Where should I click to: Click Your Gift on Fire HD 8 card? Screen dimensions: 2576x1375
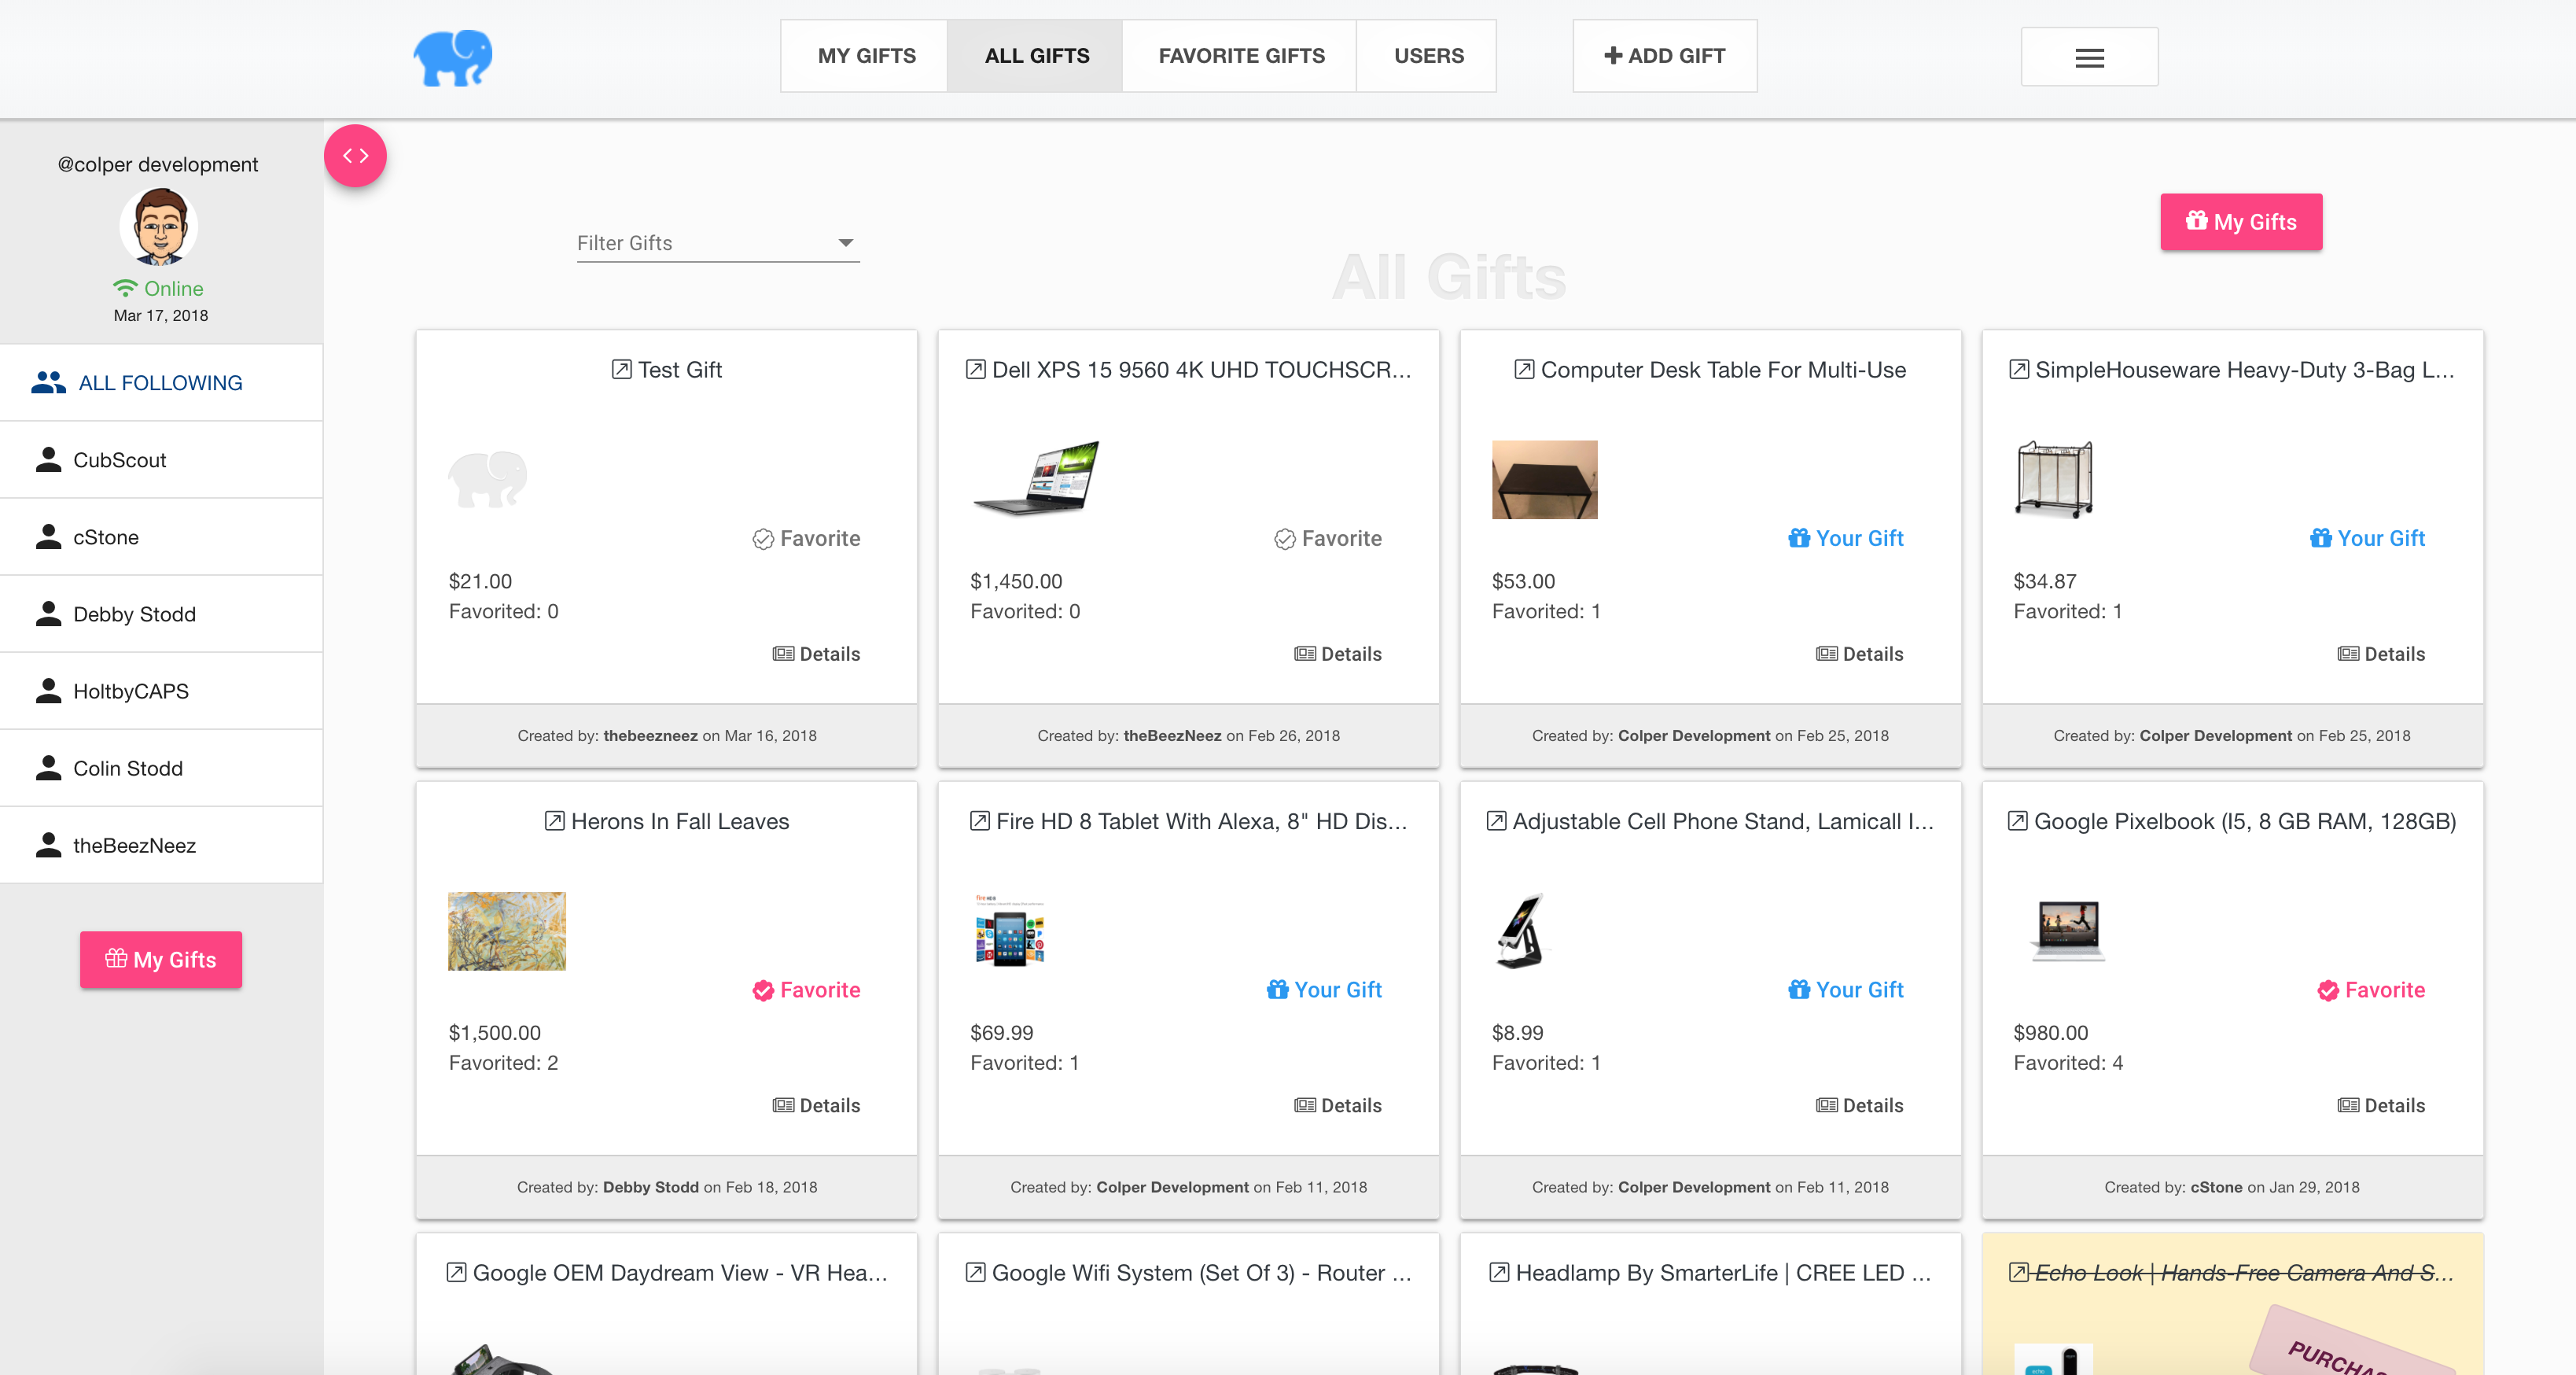click(x=1324, y=990)
